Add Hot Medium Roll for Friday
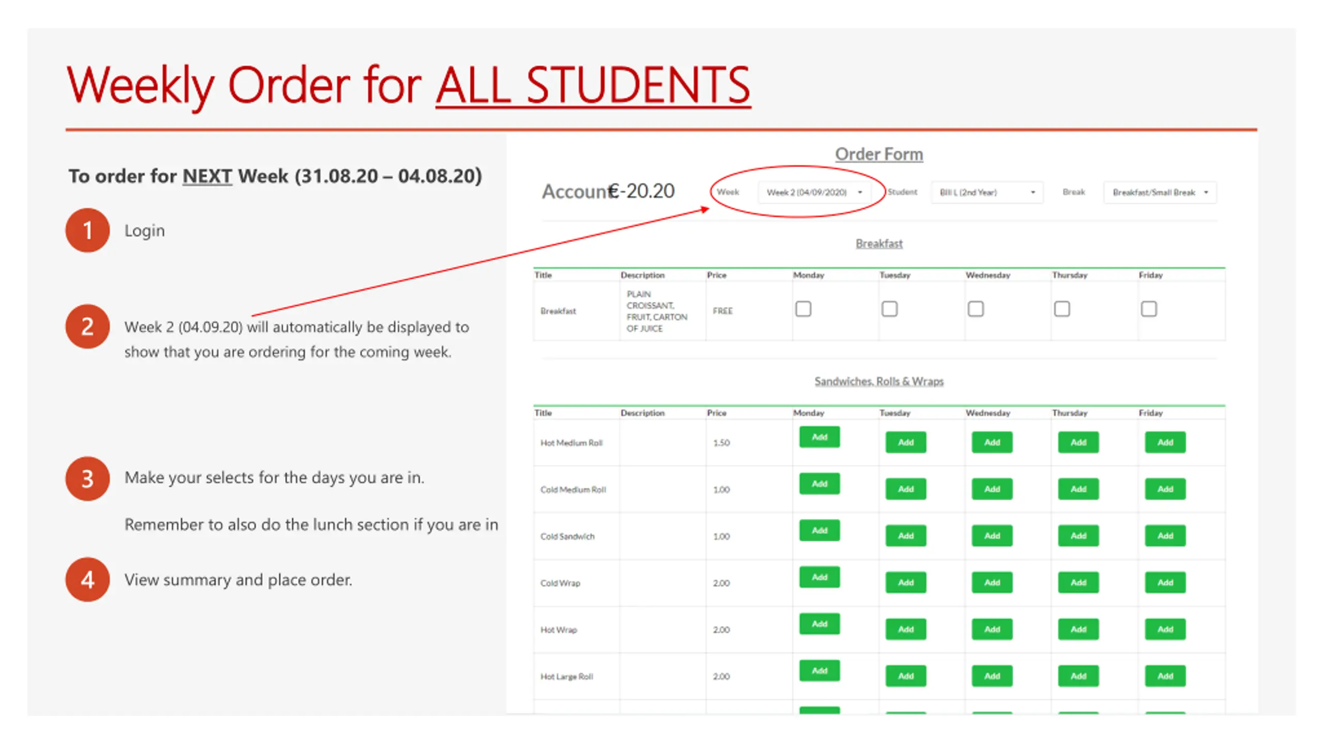This screenshot has width=1323, height=744. 1165,442
